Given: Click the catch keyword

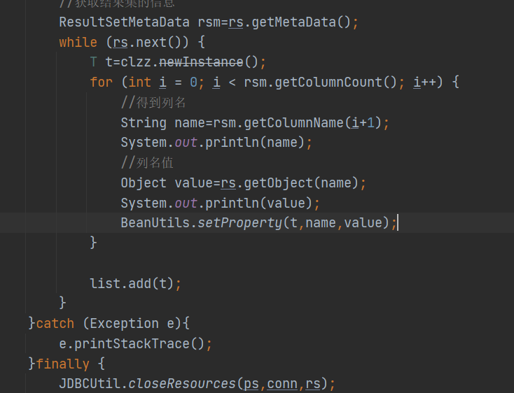Looking at the screenshot, I should [x=55, y=324].
